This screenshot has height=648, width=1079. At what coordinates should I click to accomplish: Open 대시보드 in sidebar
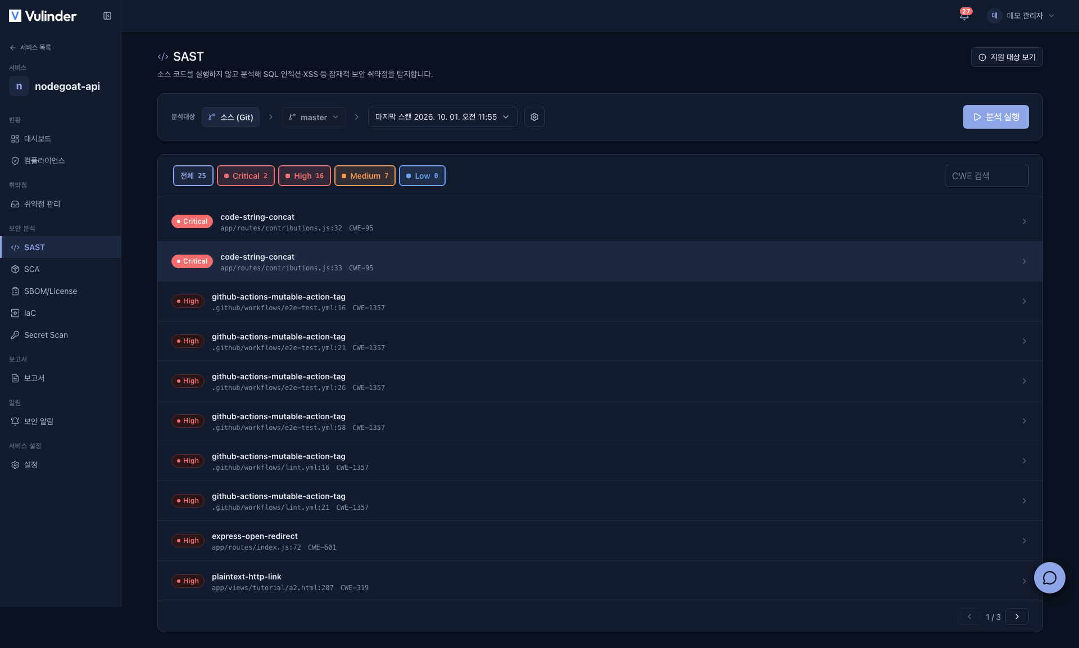61,139
